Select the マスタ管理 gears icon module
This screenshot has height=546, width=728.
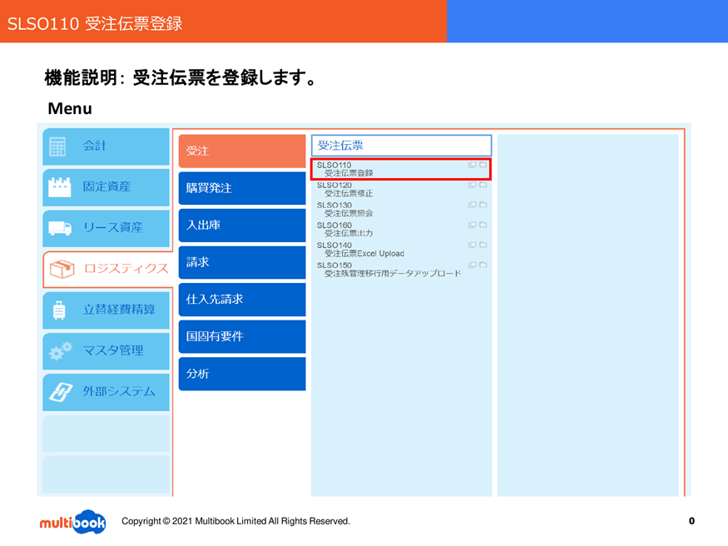(106, 350)
